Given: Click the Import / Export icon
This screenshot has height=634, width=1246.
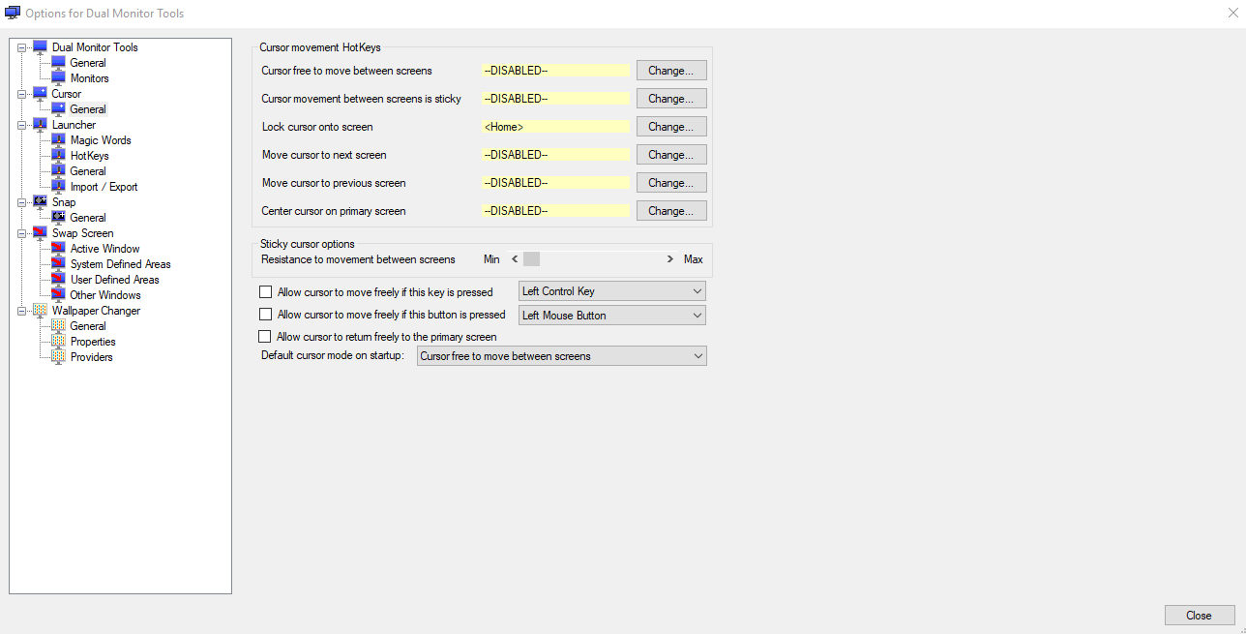Looking at the screenshot, I should pyautogui.click(x=58, y=187).
